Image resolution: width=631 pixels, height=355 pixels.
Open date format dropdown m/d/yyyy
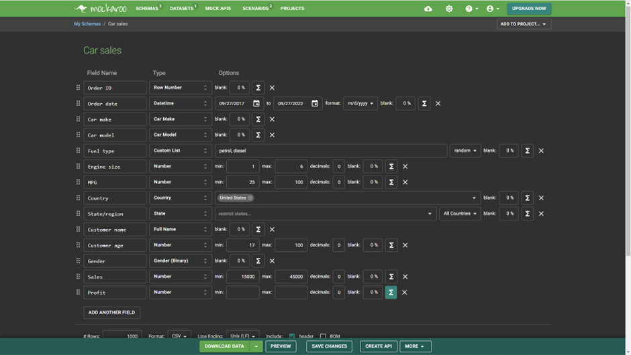[360, 103]
